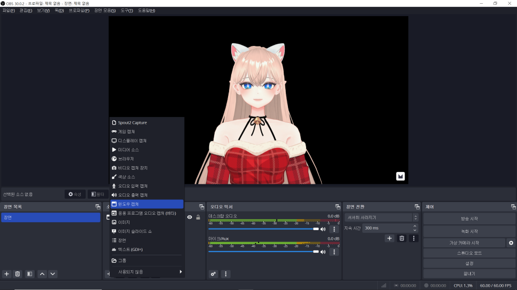The width and height of the screenshot is (517, 290).
Task: Click 녹화 시작 button
Action: [x=469, y=231]
